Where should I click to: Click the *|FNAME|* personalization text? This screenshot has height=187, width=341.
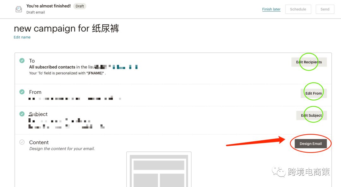click(95, 73)
